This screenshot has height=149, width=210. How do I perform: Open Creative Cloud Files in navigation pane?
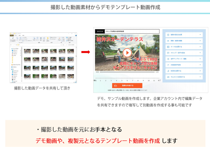pyautogui.click(x=16, y=65)
